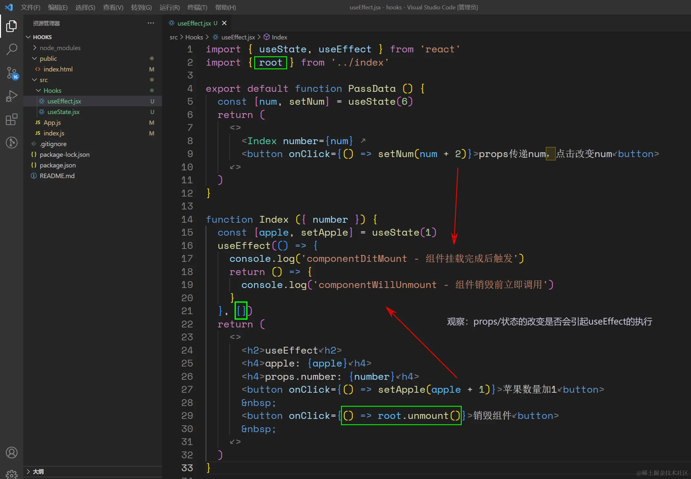Click the Accounts icon in activity bar
The height and width of the screenshot is (479, 691).
(11, 452)
